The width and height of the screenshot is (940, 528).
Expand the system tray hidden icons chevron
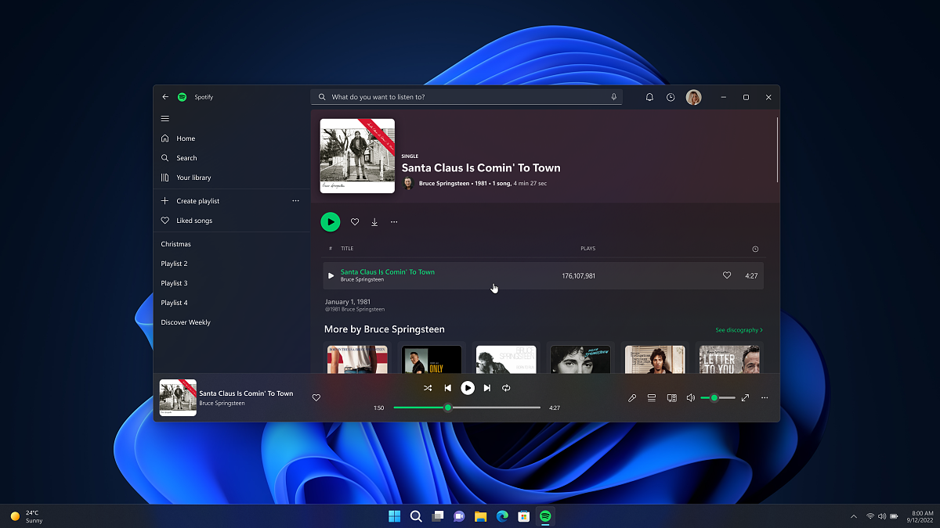click(854, 516)
